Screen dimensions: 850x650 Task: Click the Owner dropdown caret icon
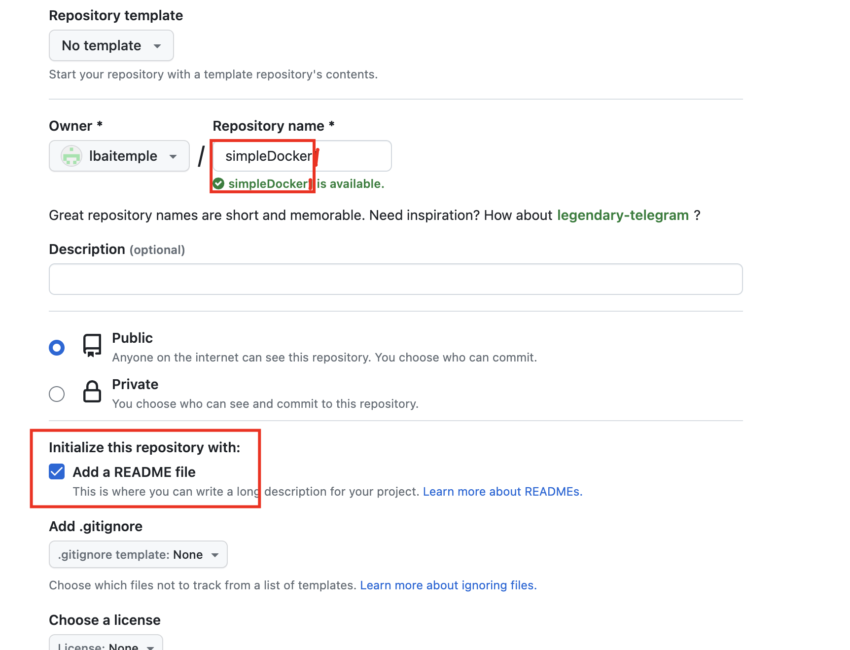coord(173,157)
